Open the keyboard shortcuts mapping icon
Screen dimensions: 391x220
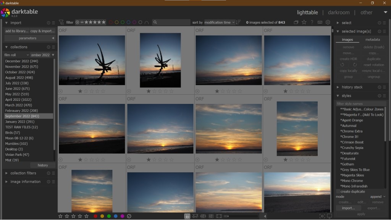320,23
